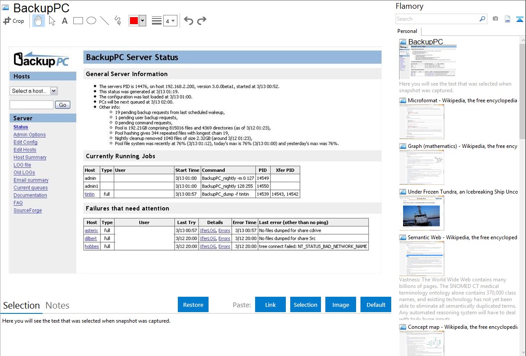
Task: Redo the last annotation
Action: 202,21
